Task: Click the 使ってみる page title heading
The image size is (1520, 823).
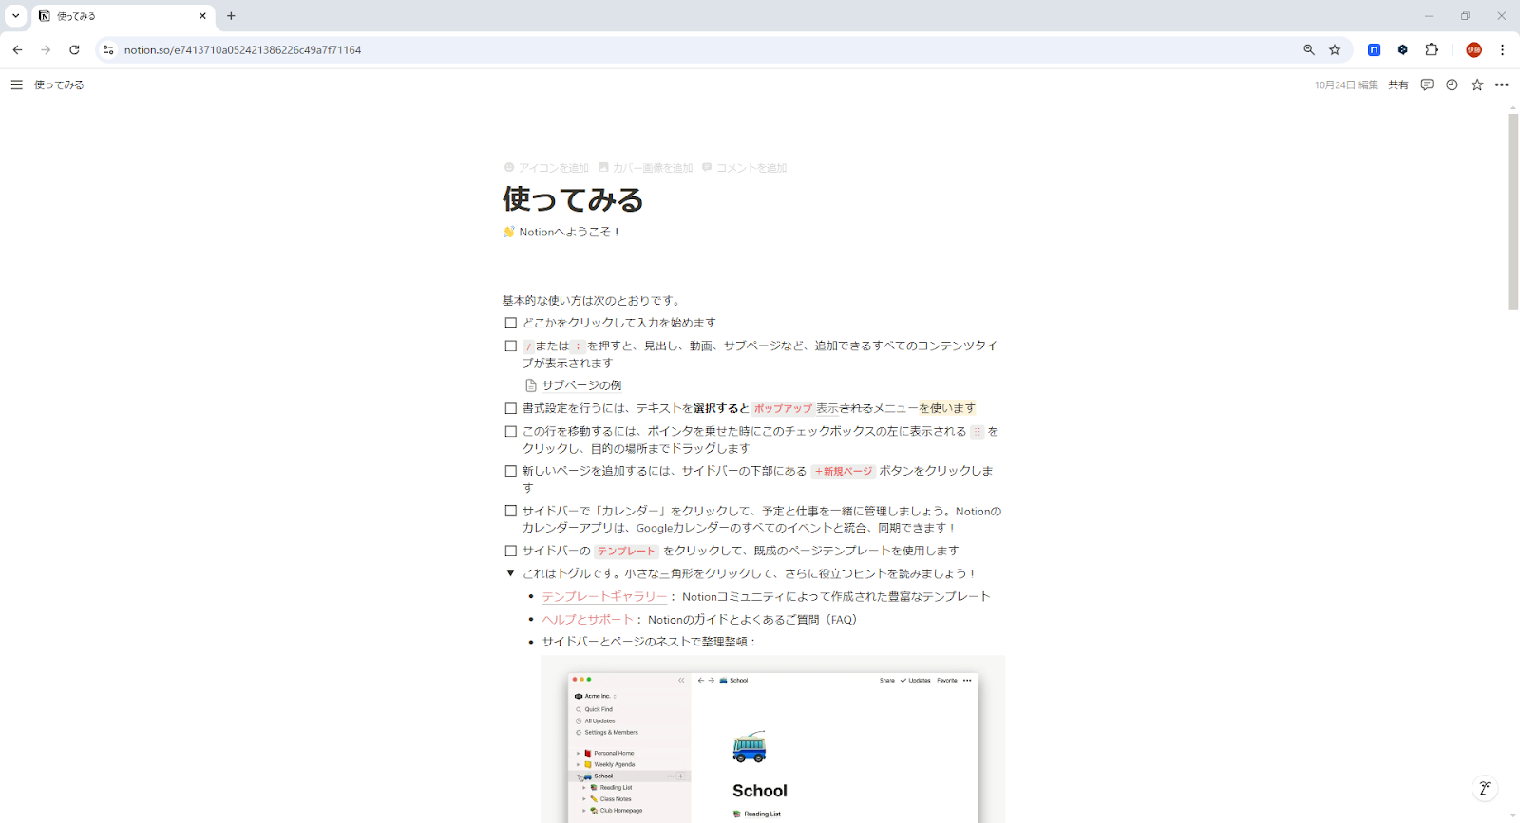Action: click(574, 199)
